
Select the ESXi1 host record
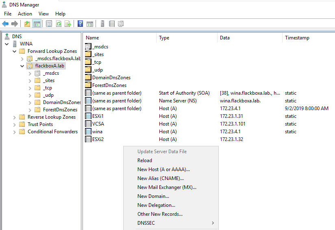coord(98,116)
